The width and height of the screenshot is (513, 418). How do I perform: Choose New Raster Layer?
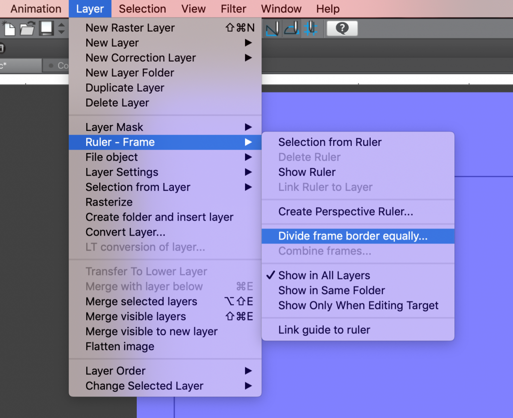165,28
